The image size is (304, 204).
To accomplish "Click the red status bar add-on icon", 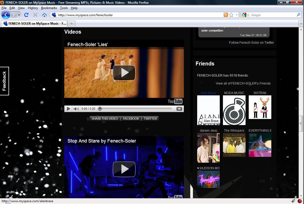I will point(300,201).
